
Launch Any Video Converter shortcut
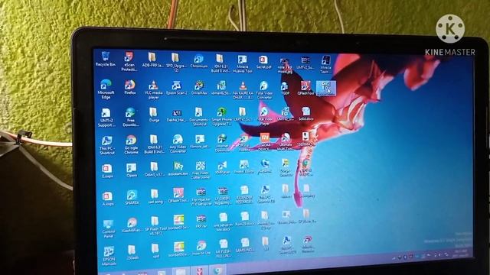coord(178,144)
